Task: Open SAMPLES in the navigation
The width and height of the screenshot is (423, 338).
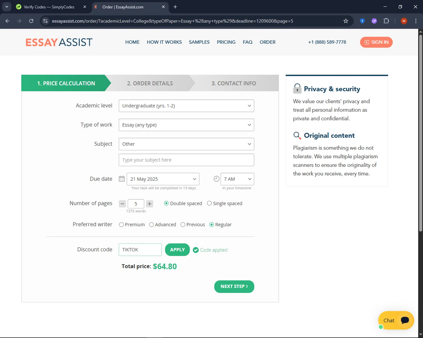Action: [x=199, y=42]
